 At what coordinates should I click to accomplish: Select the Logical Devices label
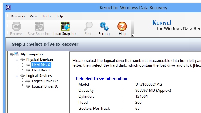(x=39, y=76)
